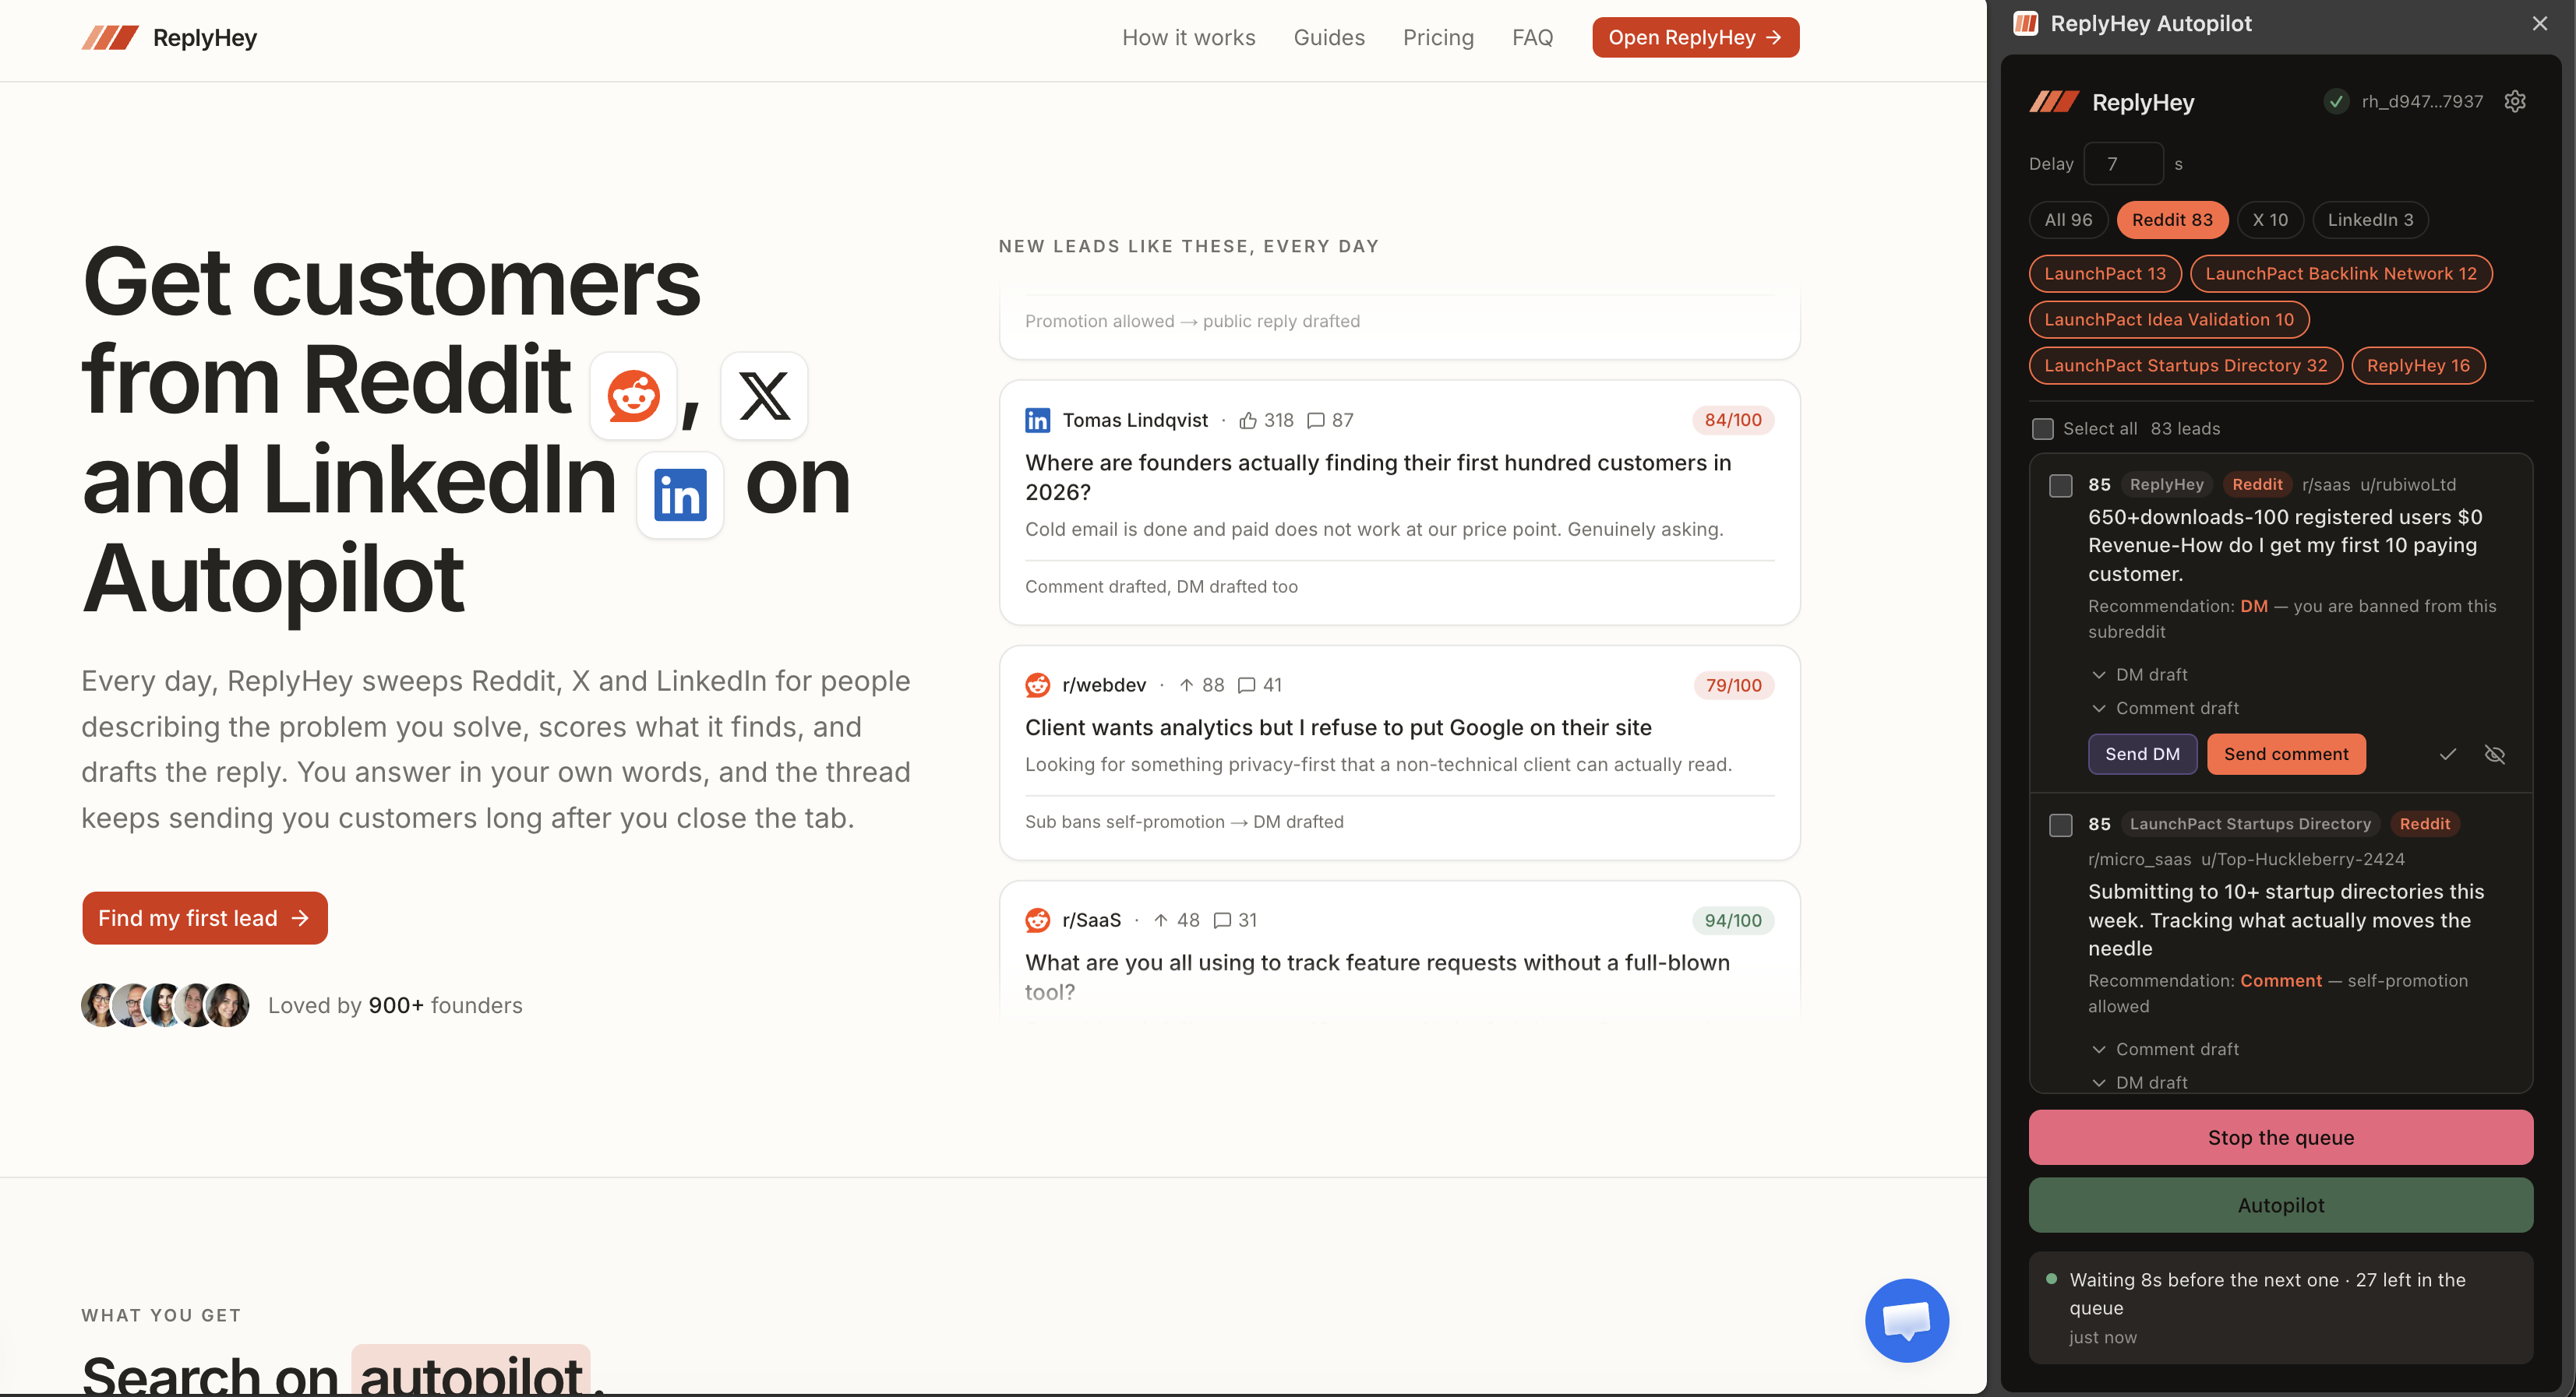This screenshot has width=2576, height=1397.
Task: Open the '650+downloads-100 registered users' lead title
Action: click(x=2285, y=546)
